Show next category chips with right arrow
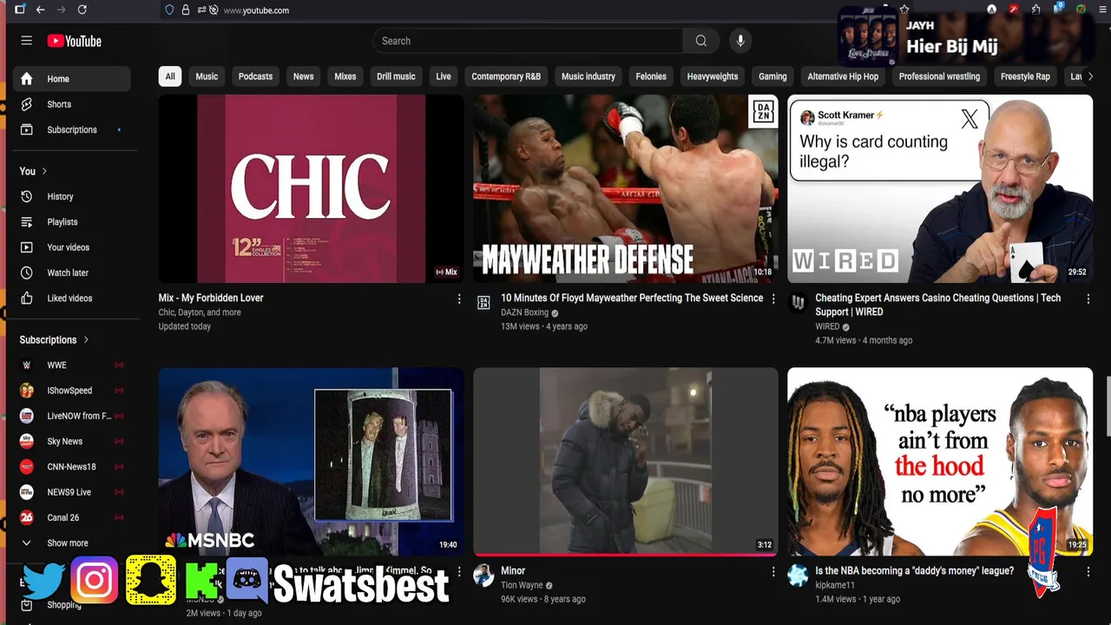The width and height of the screenshot is (1111, 625). pyautogui.click(x=1090, y=76)
